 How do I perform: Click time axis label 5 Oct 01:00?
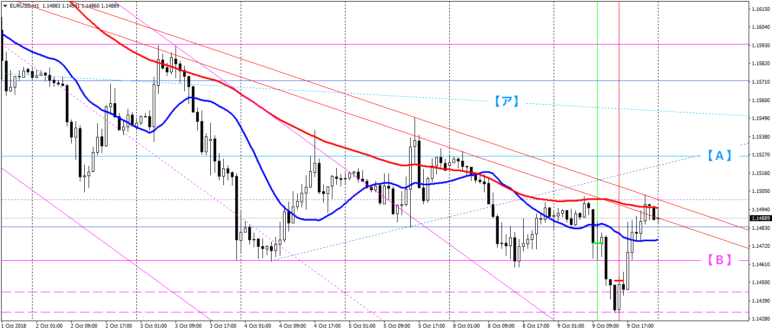tap(362, 327)
